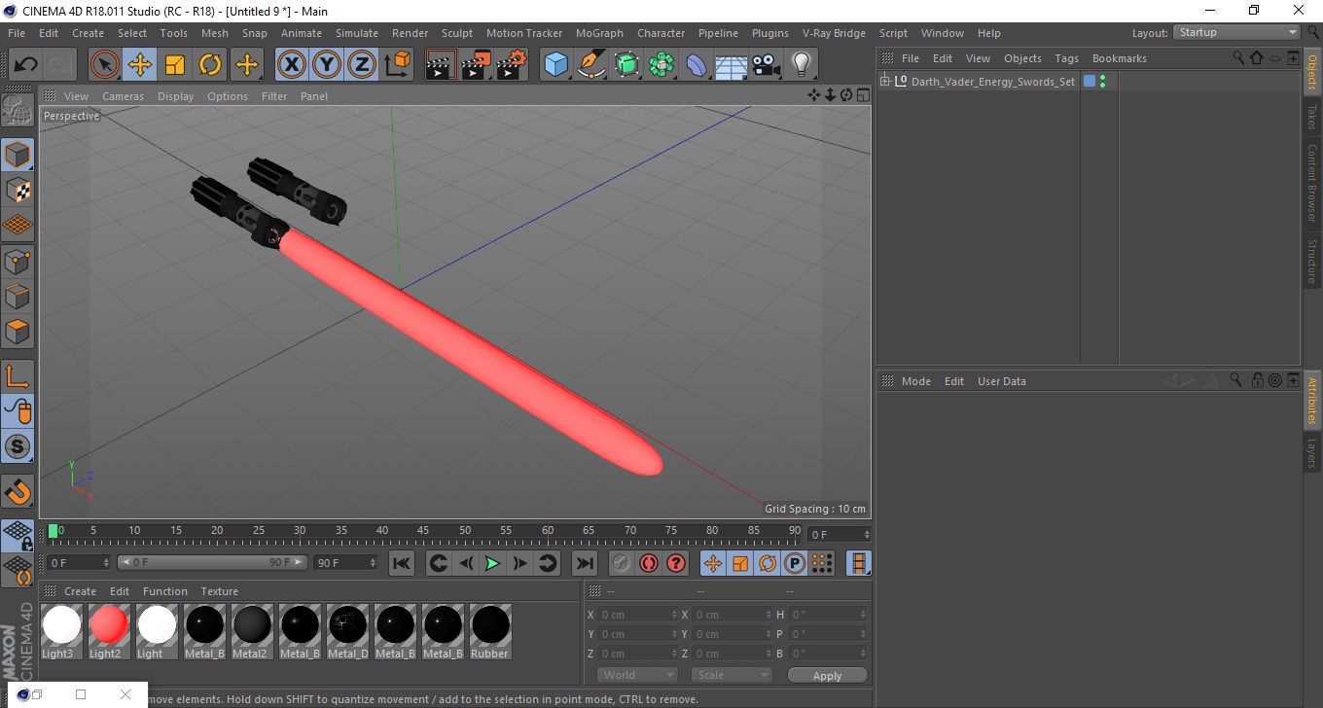Toggle the Enable Axis tool
The height and width of the screenshot is (708, 1323).
point(18,376)
